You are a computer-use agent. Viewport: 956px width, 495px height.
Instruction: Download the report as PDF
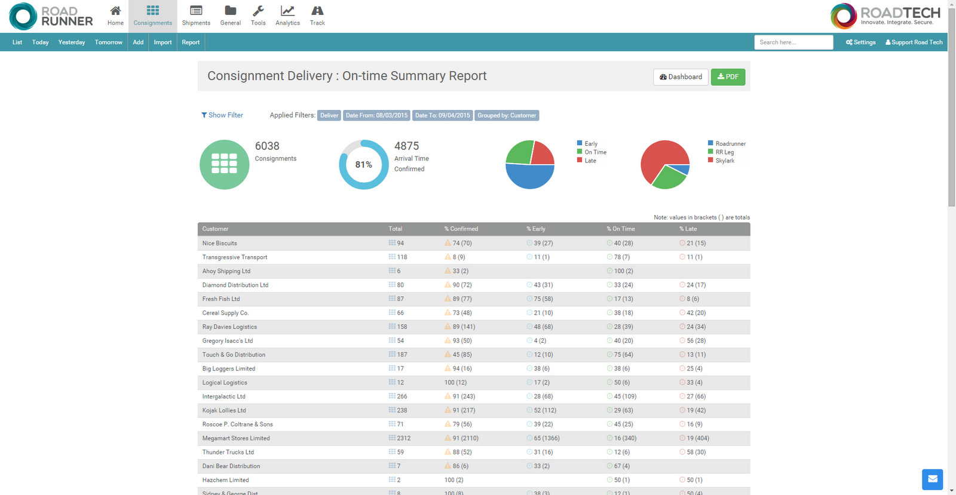tap(728, 77)
